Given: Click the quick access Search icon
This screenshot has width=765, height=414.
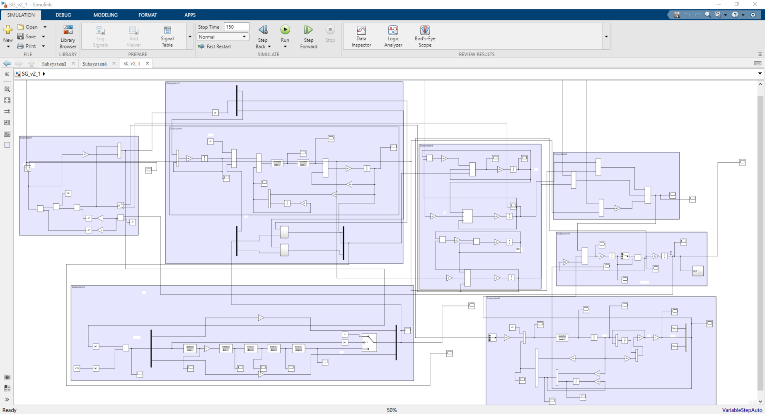Looking at the screenshot, I should [708, 14].
